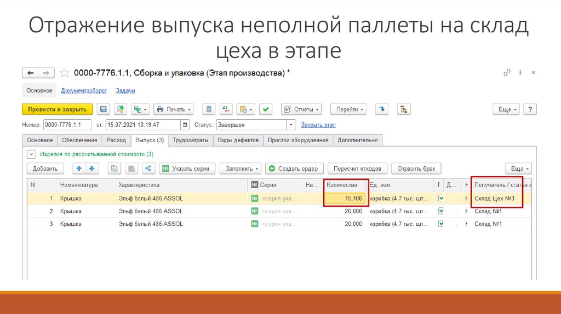Click Провести и закрыть button
Screen dimensions: 561x314
(57, 109)
